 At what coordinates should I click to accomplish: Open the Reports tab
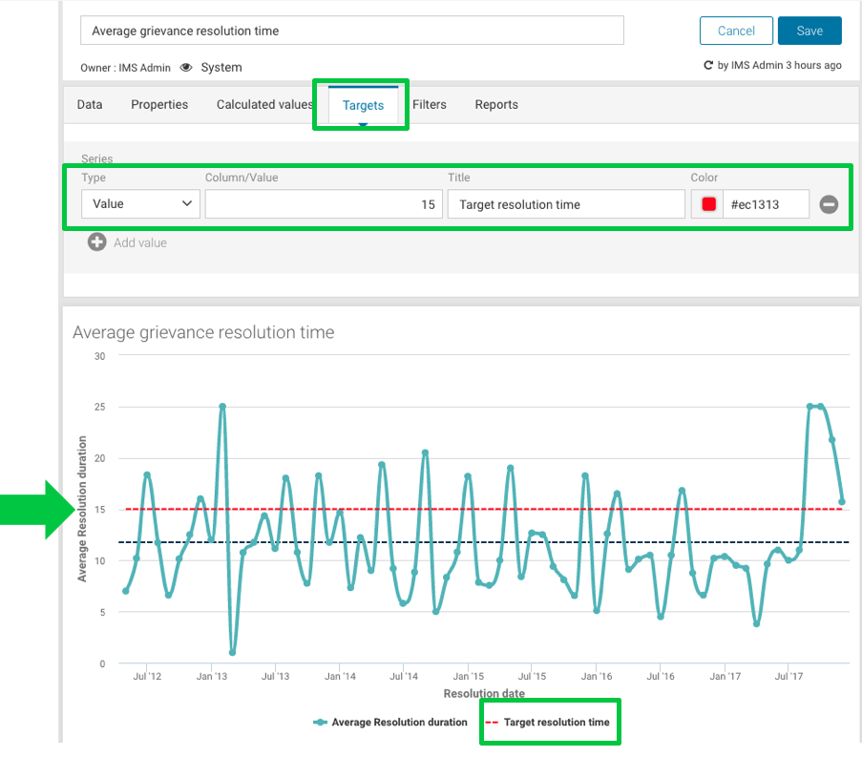495,104
